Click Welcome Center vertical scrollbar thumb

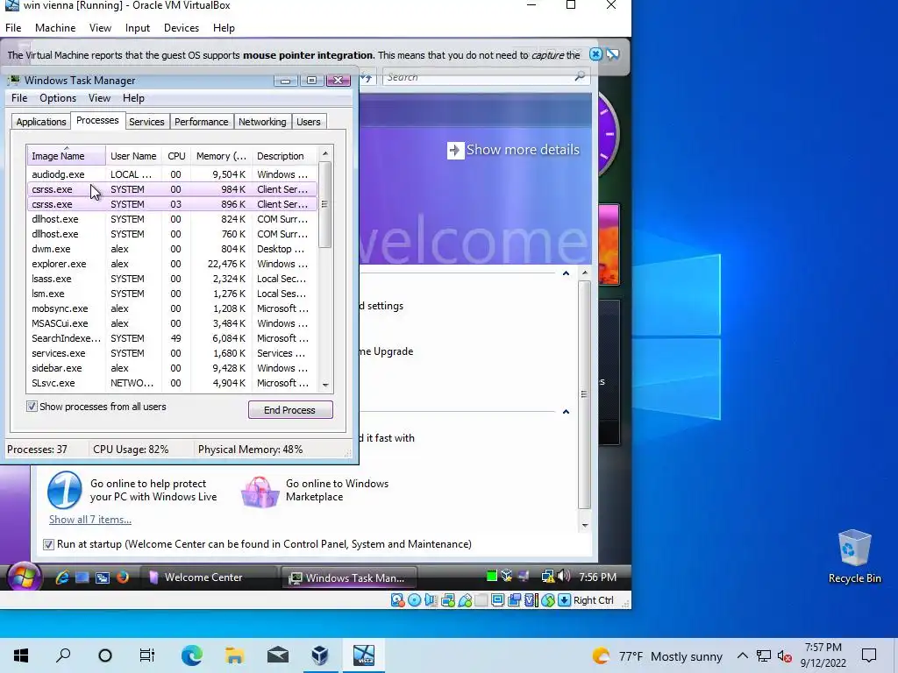(x=584, y=393)
